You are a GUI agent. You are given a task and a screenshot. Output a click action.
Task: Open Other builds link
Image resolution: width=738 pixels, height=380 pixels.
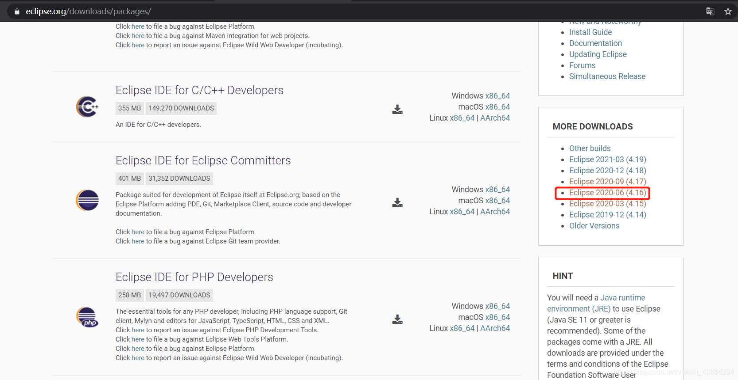tap(590, 148)
